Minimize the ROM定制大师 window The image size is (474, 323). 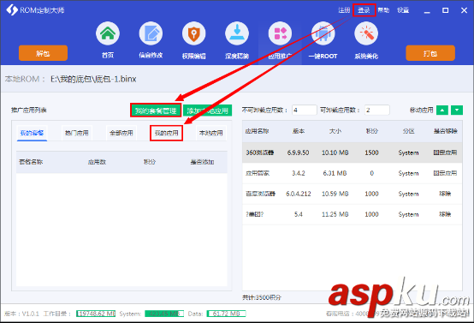click(427, 11)
